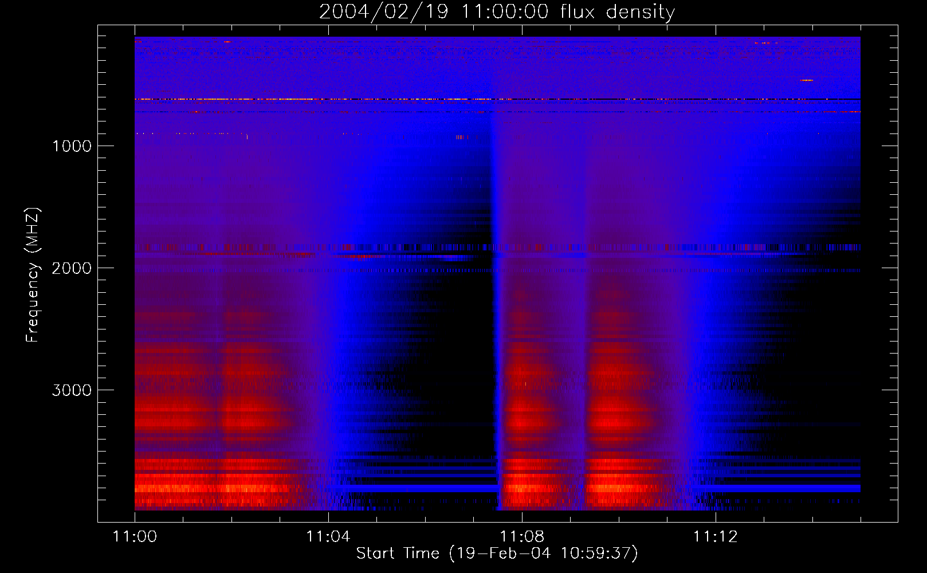Click the "3000" frequency tick label
The width and height of the screenshot is (927, 573).
pyautogui.click(x=72, y=390)
